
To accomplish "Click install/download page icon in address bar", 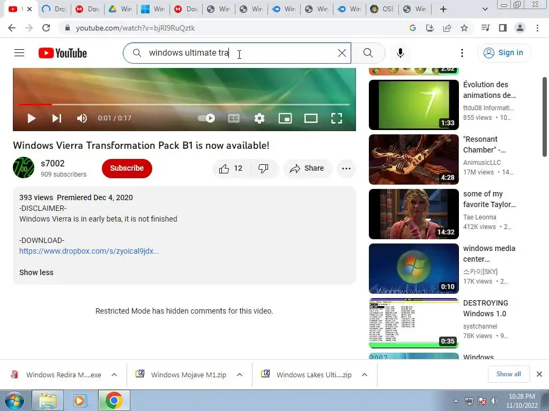I will (429, 28).
